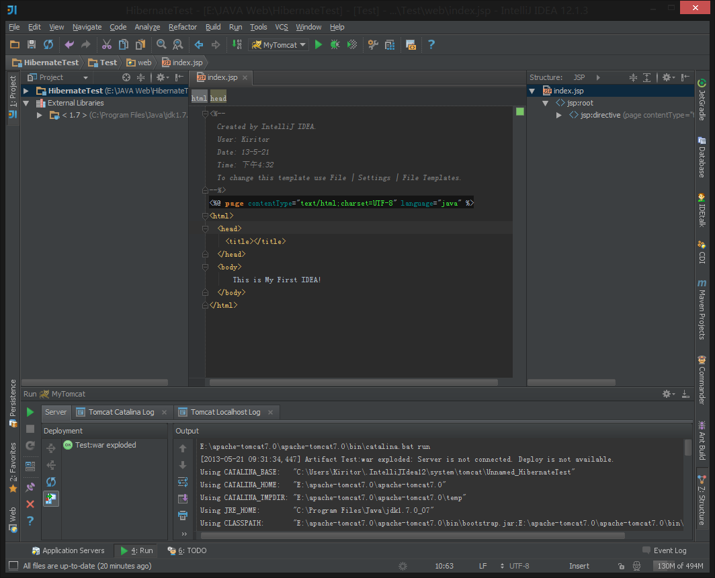Click green inspection status square in editor
Image resolution: width=715 pixels, height=578 pixels.
(x=520, y=112)
